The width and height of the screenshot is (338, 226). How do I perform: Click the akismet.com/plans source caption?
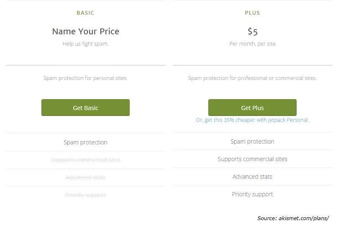[293, 218]
